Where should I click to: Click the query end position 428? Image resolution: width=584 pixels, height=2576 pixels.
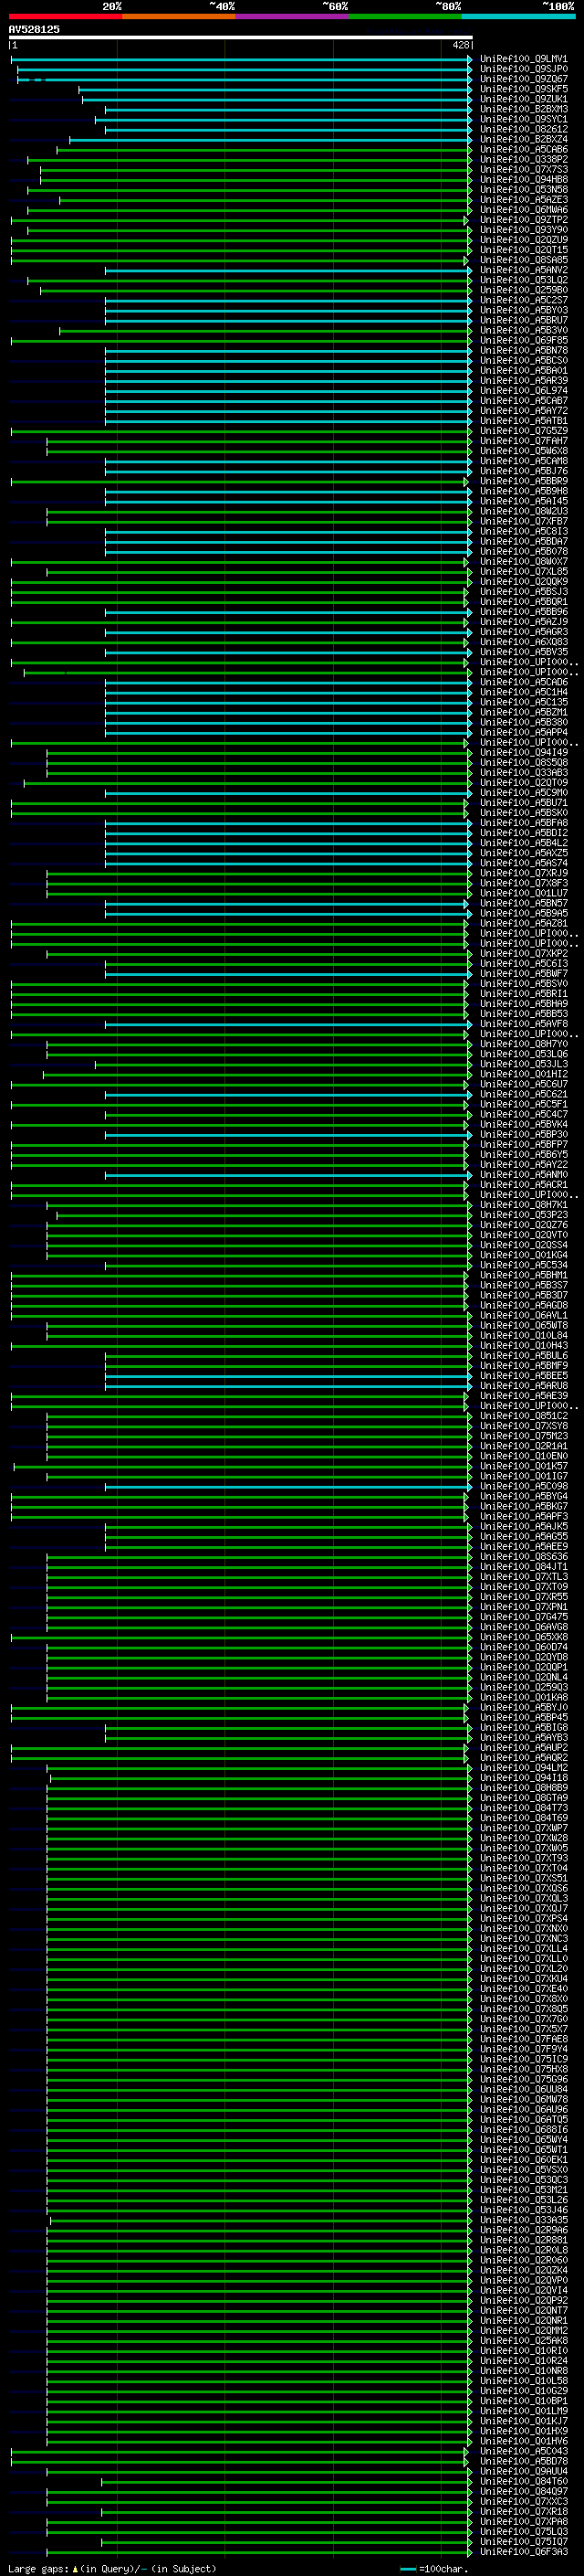coord(460,45)
